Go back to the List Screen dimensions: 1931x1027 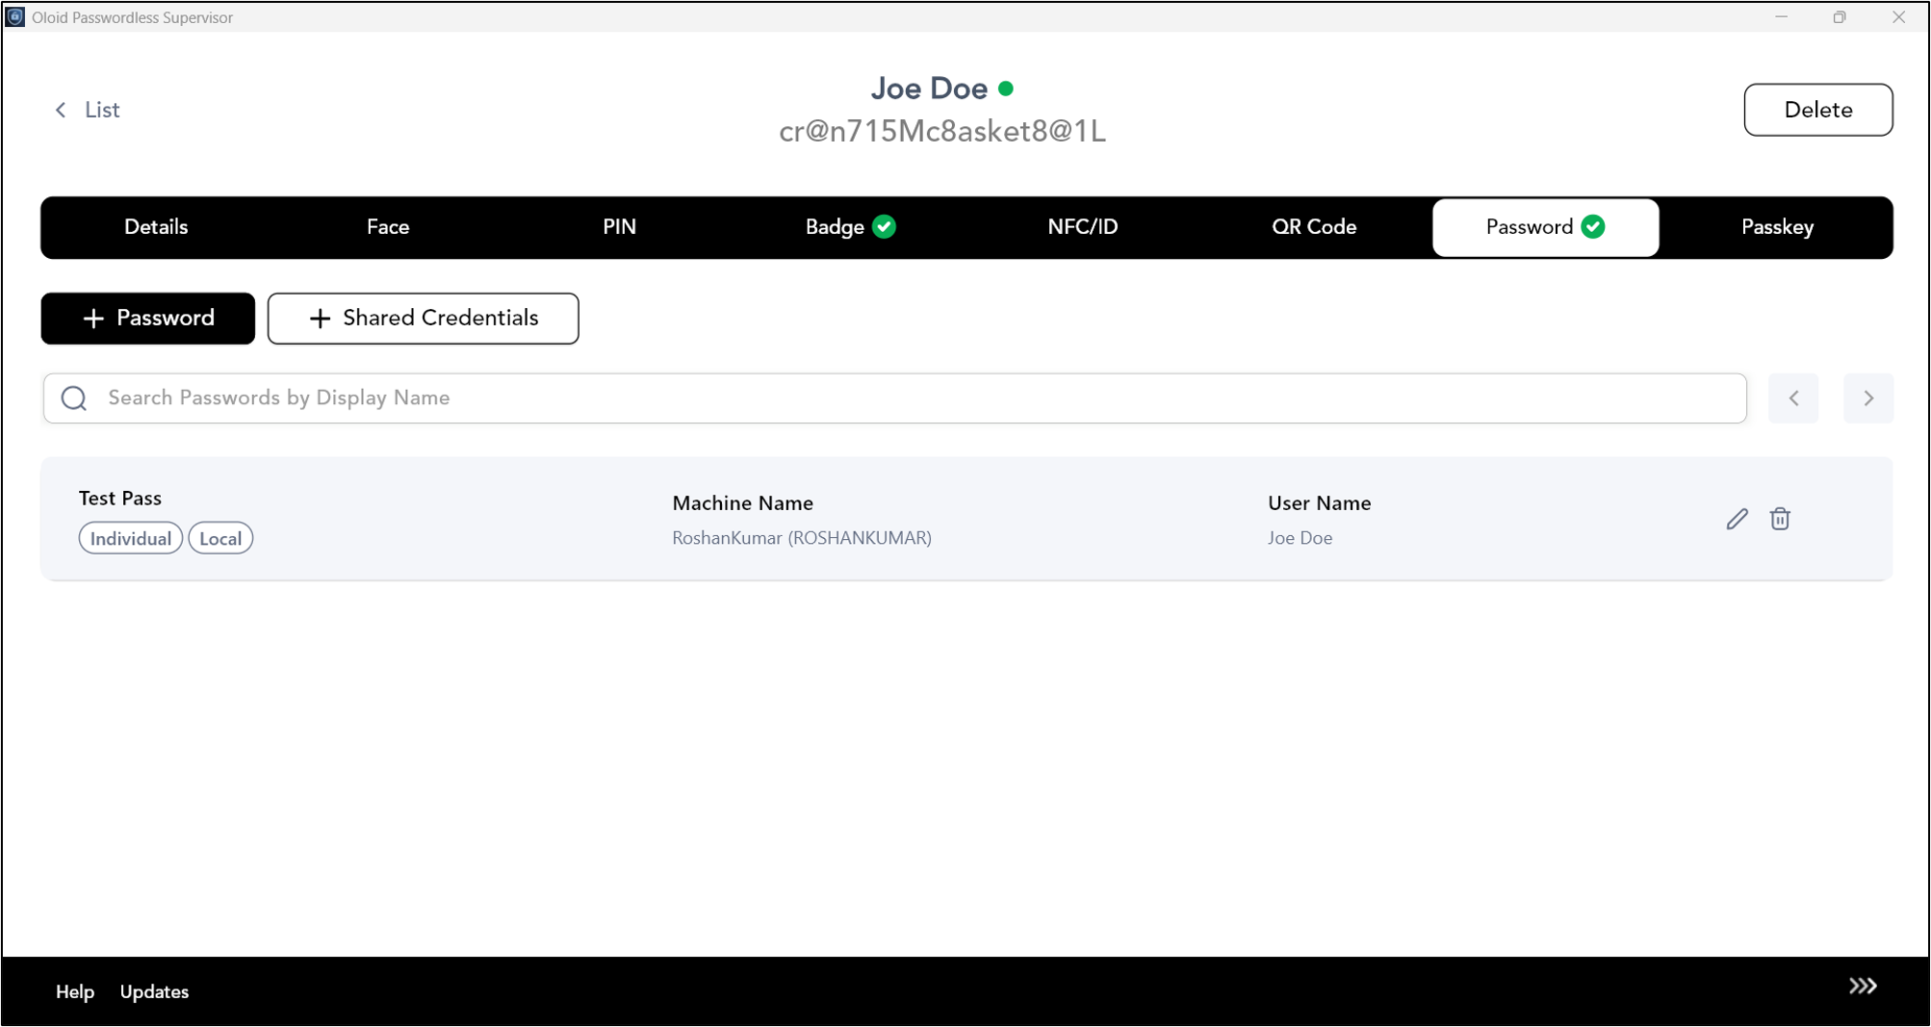pos(88,110)
